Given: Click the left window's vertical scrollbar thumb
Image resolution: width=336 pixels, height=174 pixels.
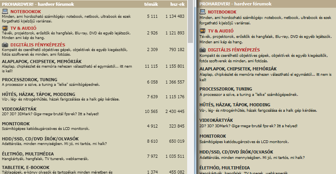Looking at the screenshot, I should pyautogui.click(x=190, y=21).
